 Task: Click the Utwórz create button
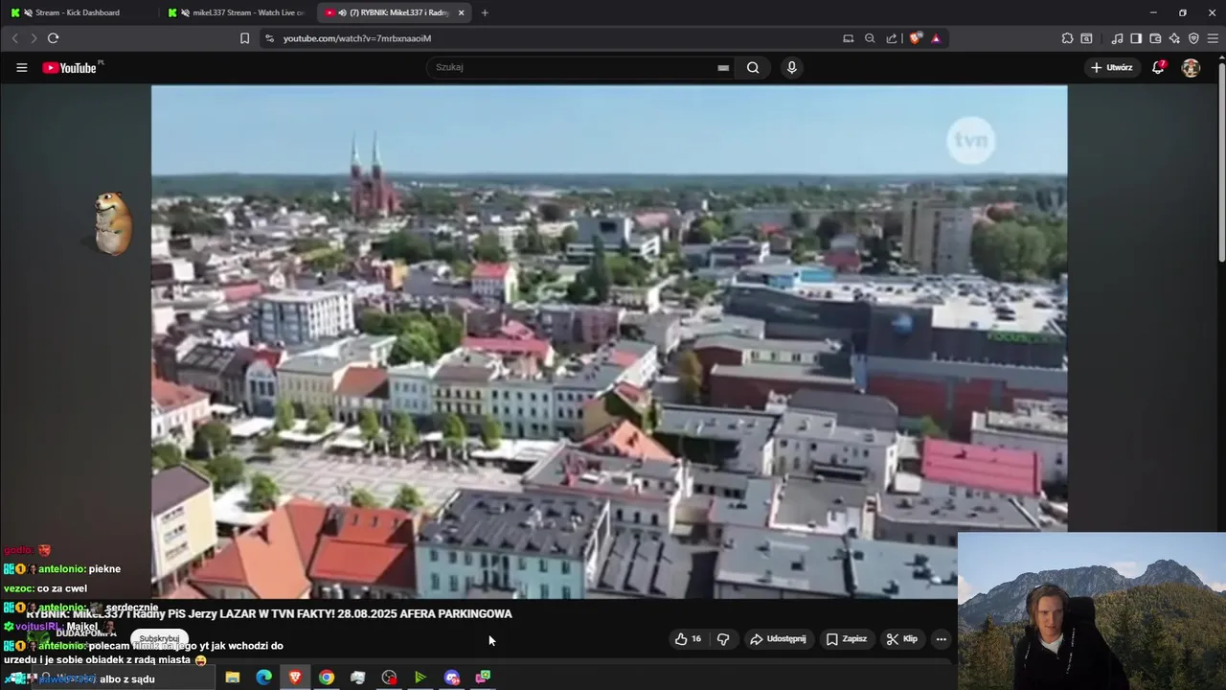(x=1111, y=67)
